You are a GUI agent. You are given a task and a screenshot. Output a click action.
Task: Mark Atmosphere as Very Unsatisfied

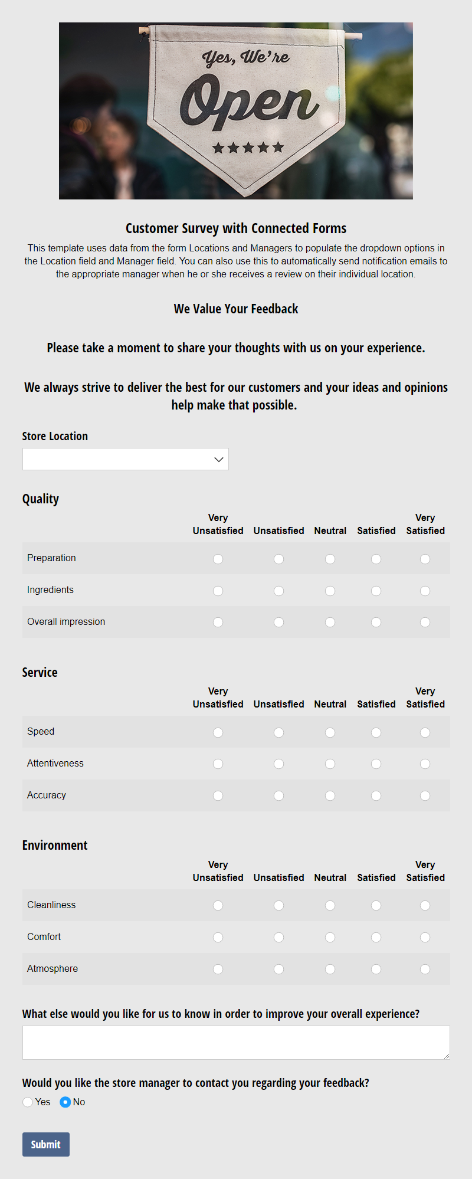[x=218, y=968]
